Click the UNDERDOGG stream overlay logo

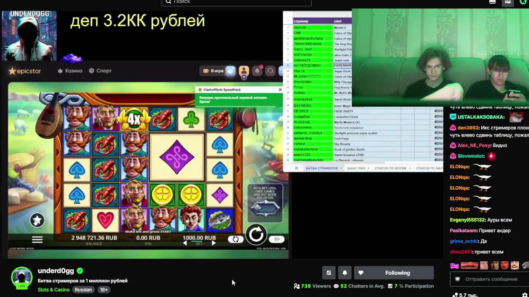(x=29, y=36)
